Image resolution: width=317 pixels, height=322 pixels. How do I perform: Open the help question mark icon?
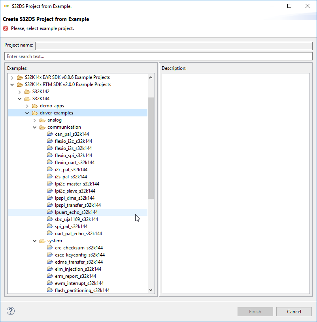click(11, 311)
